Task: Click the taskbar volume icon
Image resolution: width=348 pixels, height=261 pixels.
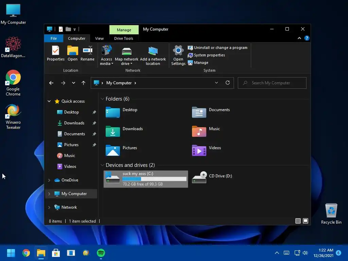Action: click(305, 253)
